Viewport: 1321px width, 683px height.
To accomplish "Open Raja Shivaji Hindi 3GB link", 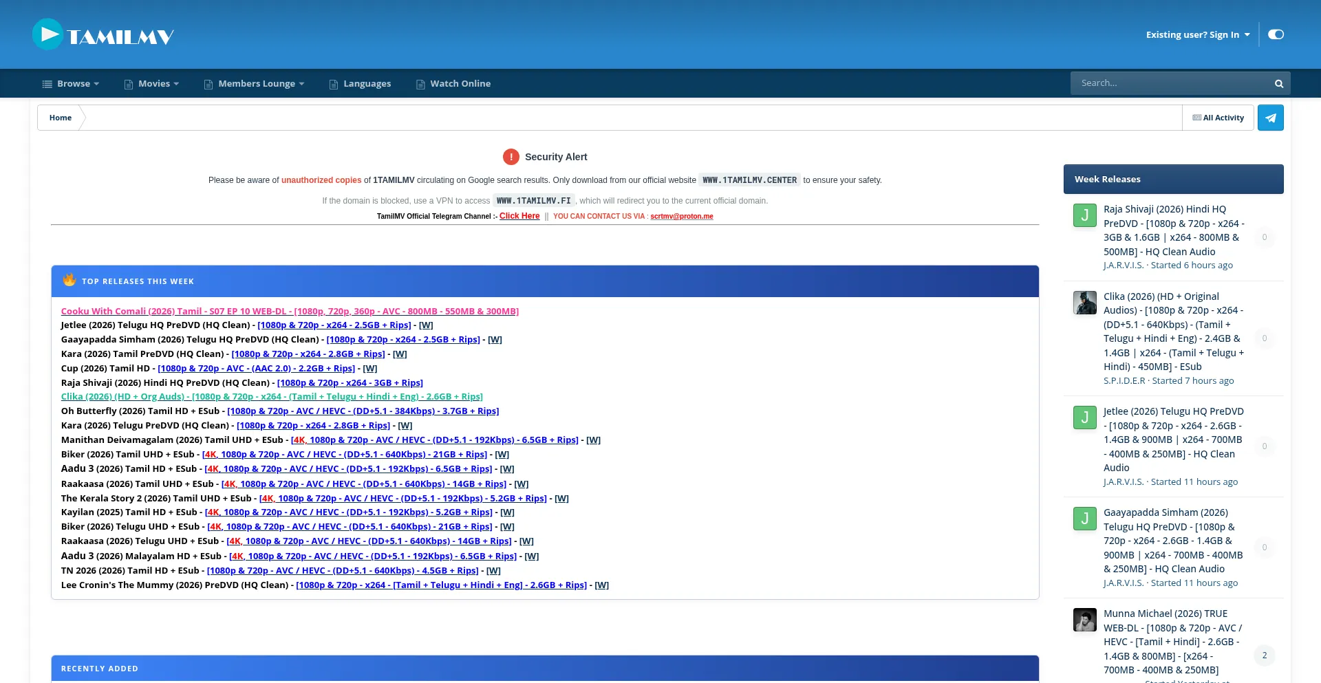I will coord(350,383).
